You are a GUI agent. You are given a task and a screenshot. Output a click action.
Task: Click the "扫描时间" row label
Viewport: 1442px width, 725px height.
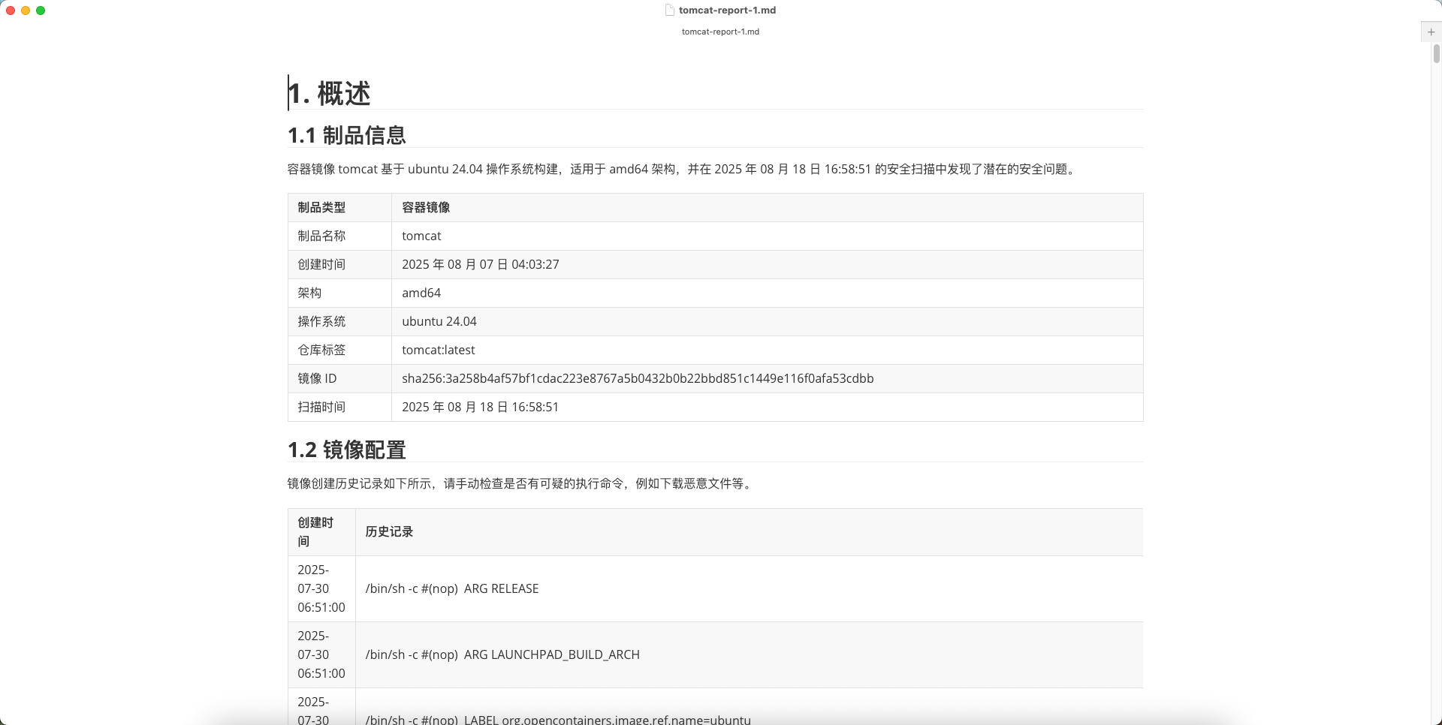[321, 408]
